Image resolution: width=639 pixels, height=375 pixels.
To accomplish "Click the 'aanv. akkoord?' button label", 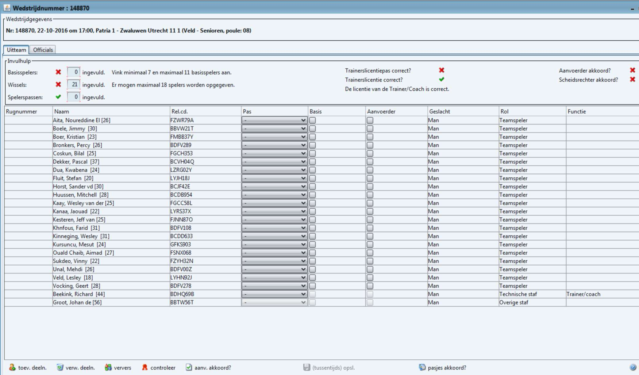I will click(213, 368).
